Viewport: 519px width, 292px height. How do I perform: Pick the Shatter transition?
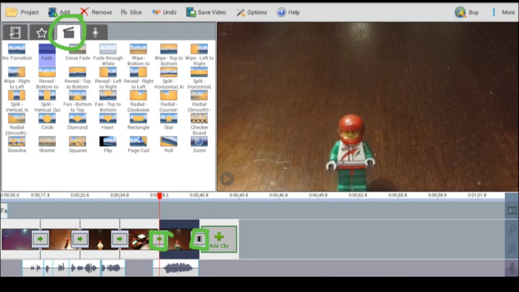tap(47, 142)
